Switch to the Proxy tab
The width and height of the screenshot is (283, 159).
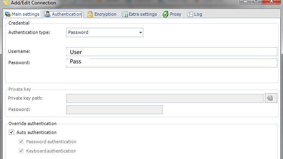(172, 14)
